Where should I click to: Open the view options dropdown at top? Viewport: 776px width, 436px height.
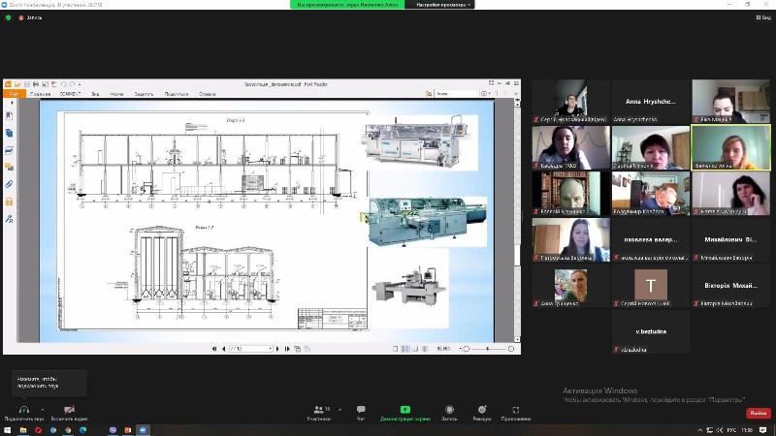pos(444,4)
